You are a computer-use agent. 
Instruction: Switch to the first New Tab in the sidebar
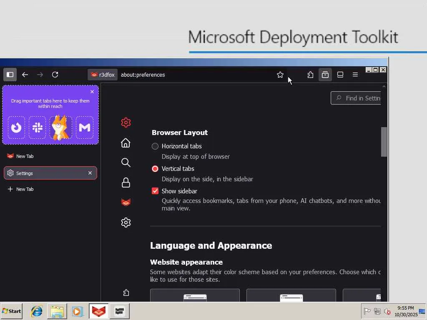tap(50, 156)
